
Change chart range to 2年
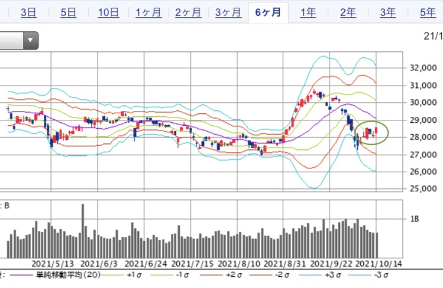pyautogui.click(x=348, y=12)
